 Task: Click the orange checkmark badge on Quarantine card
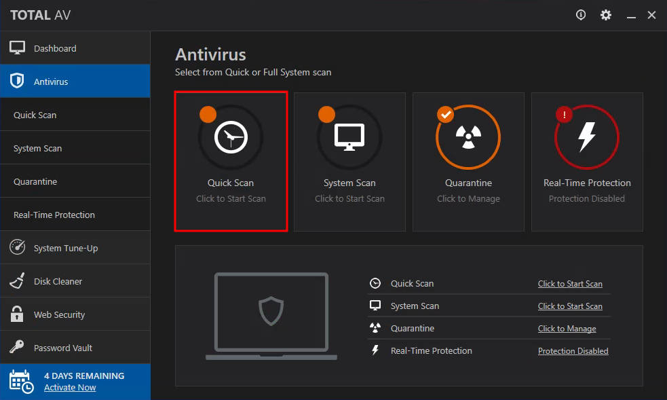(445, 115)
